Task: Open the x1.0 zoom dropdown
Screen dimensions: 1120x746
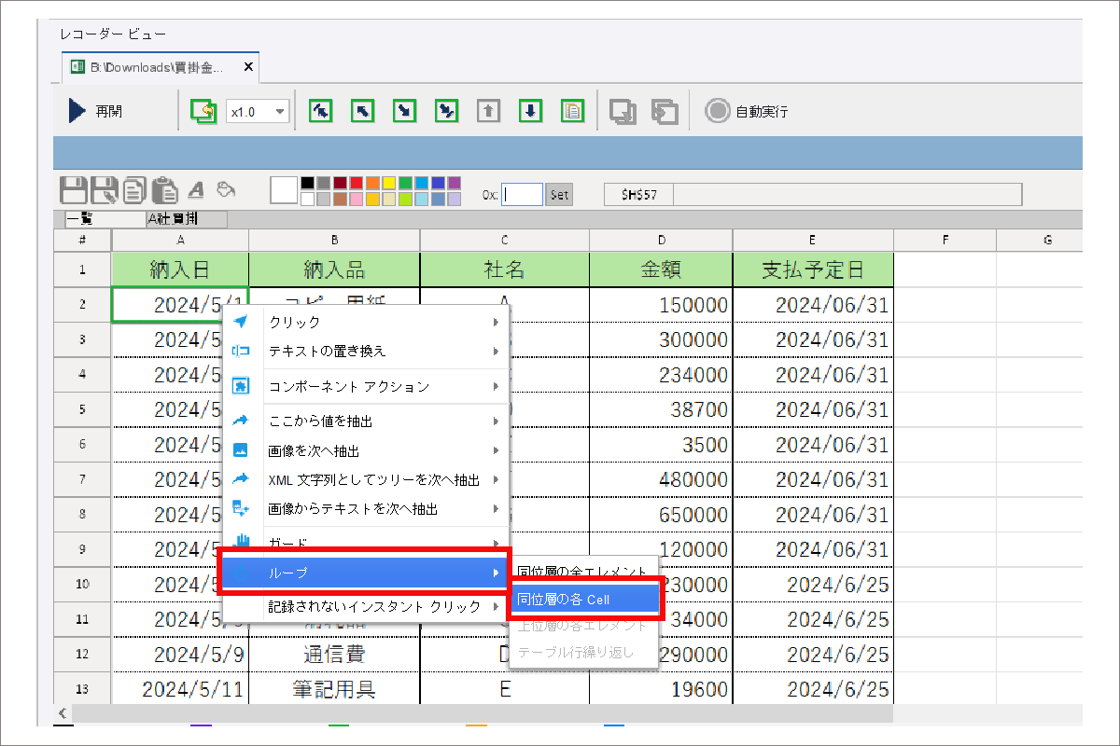Action: coord(258,112)
